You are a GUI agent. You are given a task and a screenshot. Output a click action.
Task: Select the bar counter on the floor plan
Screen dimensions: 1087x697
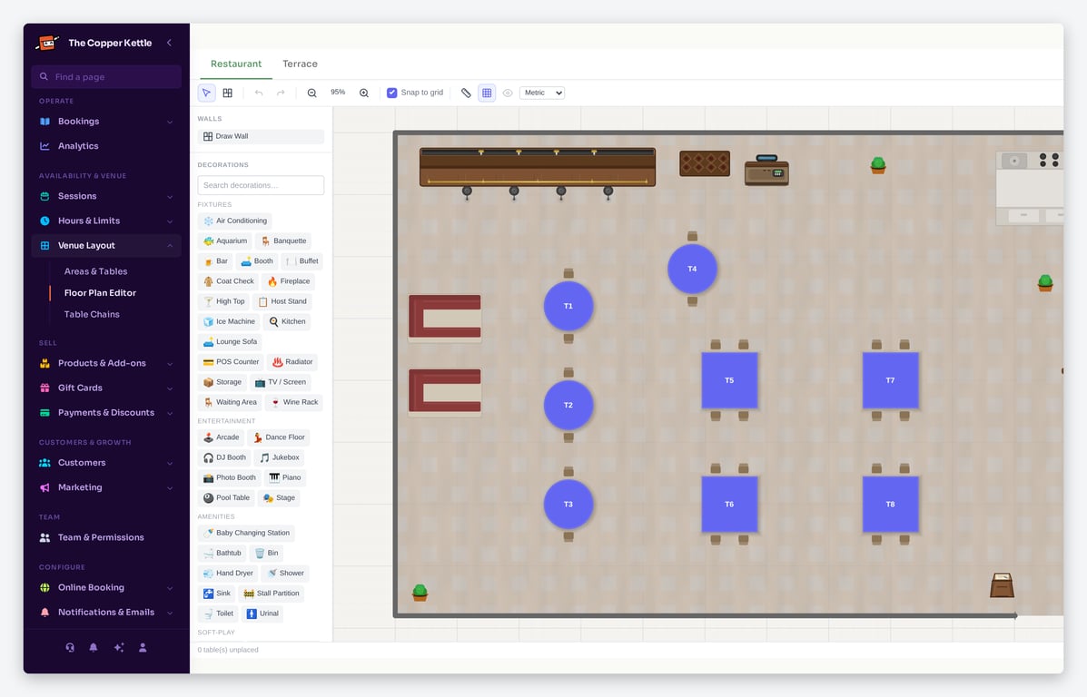coord(538,167)
